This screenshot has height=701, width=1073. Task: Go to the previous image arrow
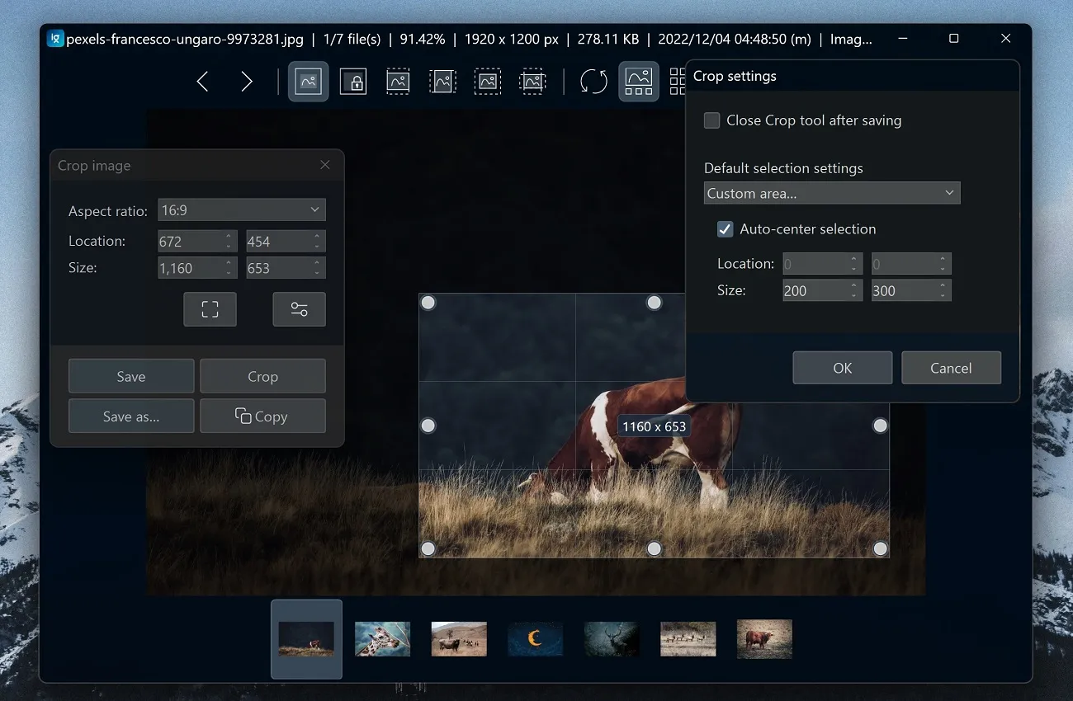point(202,81)
